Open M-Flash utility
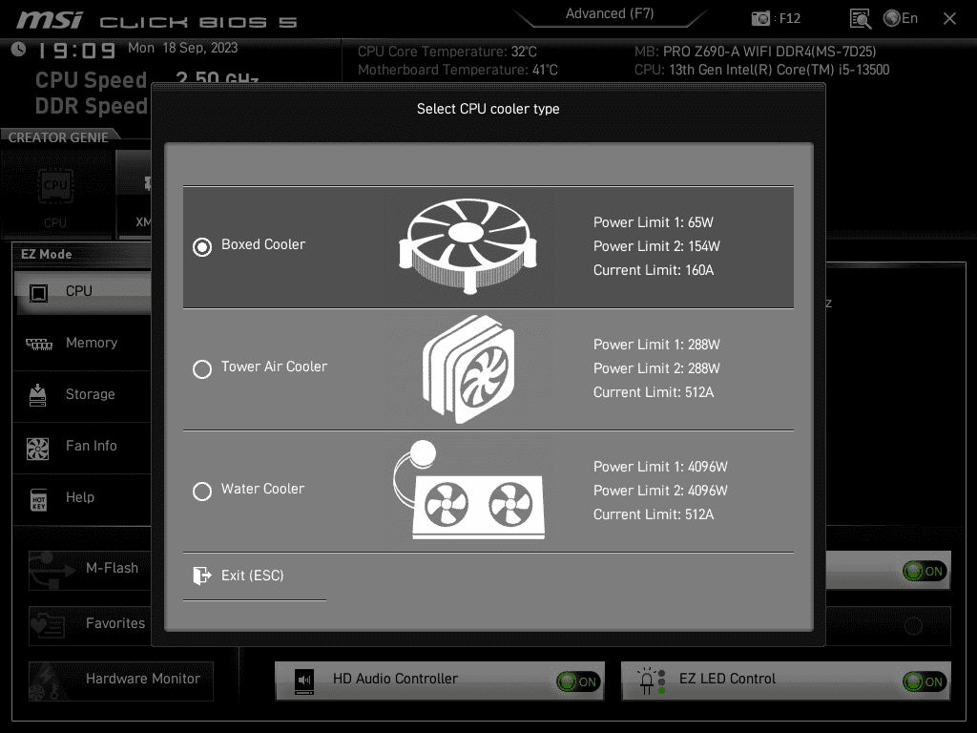This screenshot has width=977, height=733. tap(91, 570)
